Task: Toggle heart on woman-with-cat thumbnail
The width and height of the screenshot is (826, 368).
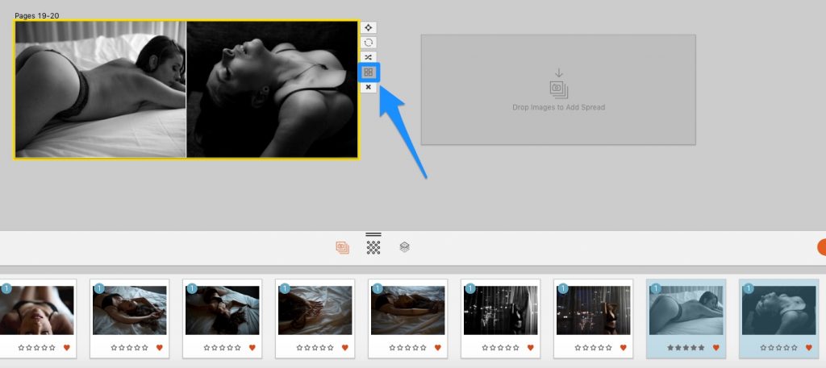Action: (x=252, y=348)
